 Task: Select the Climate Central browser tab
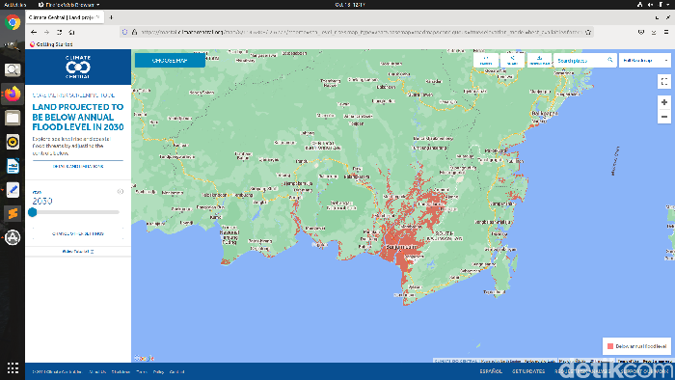[x=65, y=17]
